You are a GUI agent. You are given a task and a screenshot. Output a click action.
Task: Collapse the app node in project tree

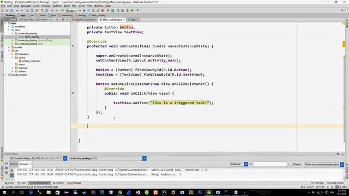click(x=5, y=23)
